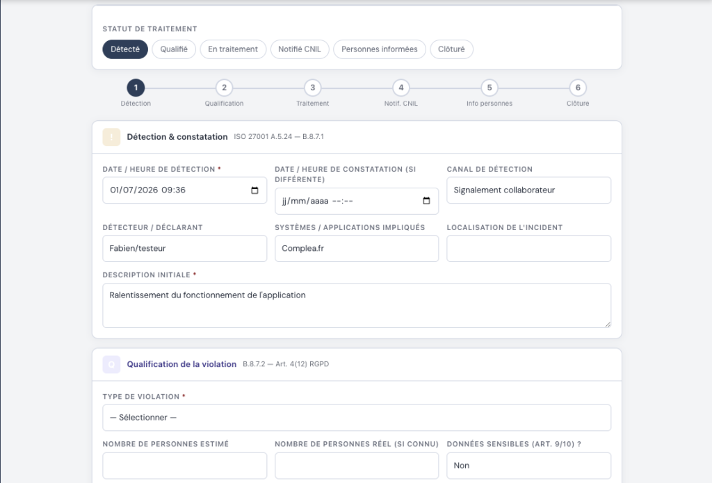Viewport: 712px width, 483px height.
Task: Click the CANAL DE DÉTECTION label
Action: [489, 170]
